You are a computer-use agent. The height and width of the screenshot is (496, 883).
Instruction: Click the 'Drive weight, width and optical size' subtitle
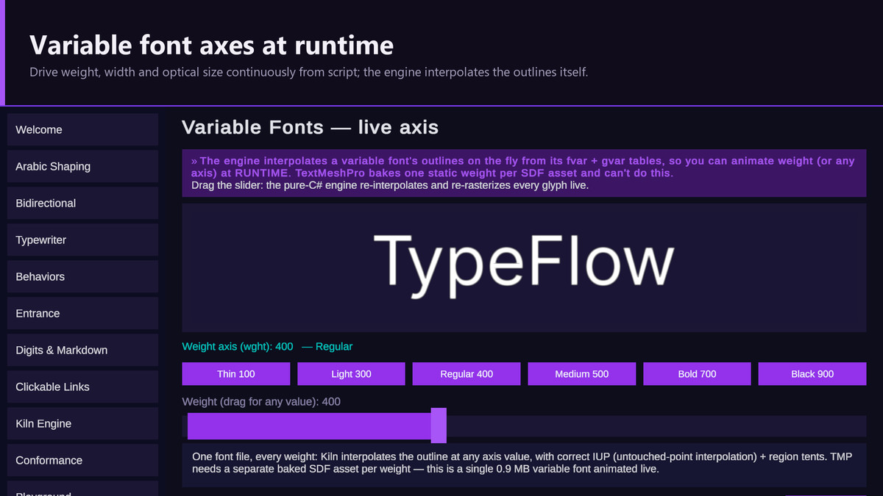tap(309, 72)
